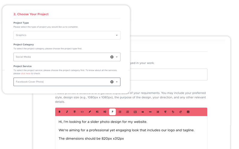Insert a table into the description

tap(188, 112)
